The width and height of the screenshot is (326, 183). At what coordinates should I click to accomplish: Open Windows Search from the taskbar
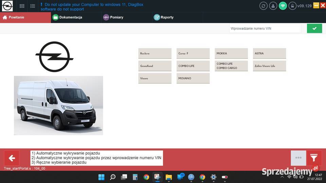coord(113,177)
